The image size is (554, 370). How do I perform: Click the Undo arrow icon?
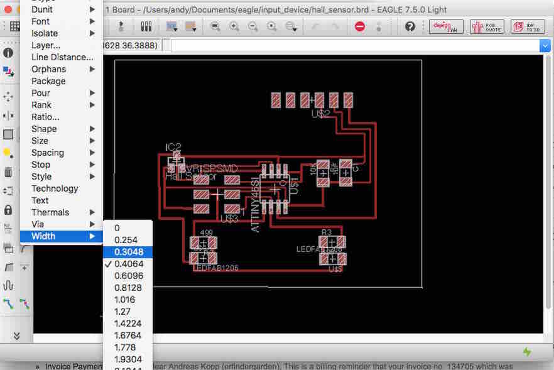(316, 26)
